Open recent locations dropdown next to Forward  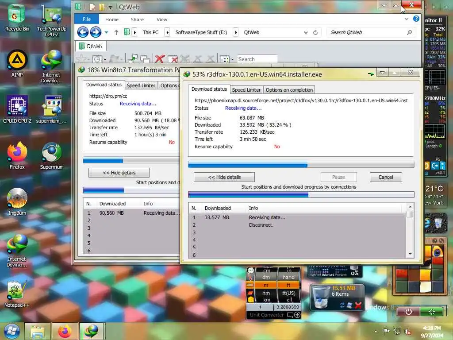[x=106, y=32]
